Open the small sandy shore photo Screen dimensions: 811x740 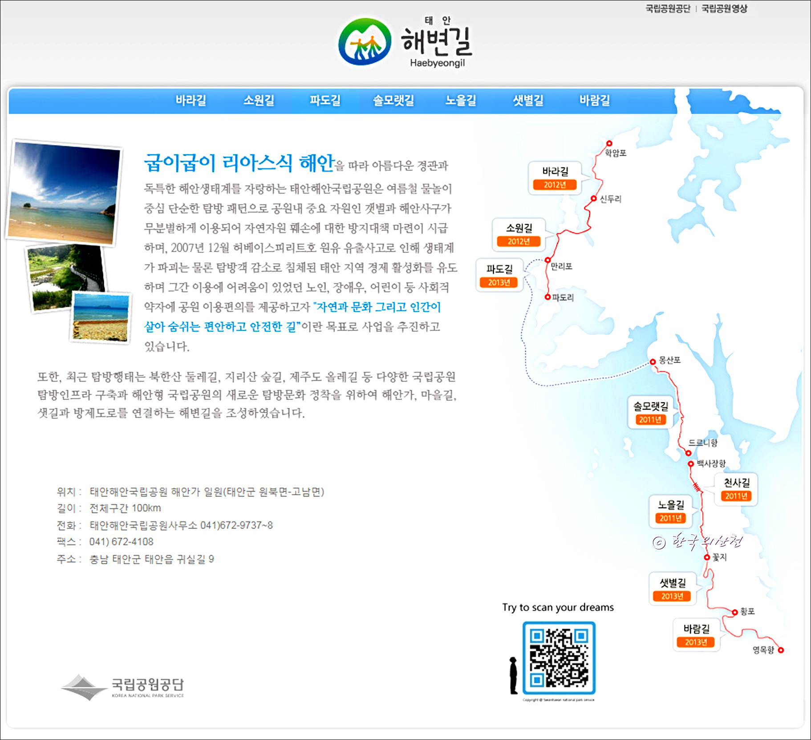coord(101,317)
